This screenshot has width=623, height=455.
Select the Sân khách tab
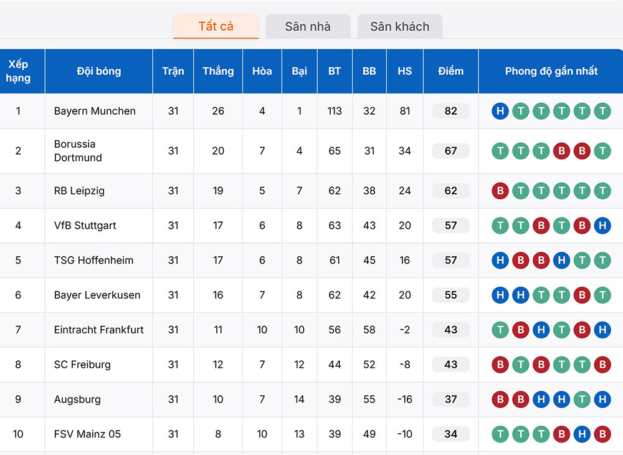point(400,26)
